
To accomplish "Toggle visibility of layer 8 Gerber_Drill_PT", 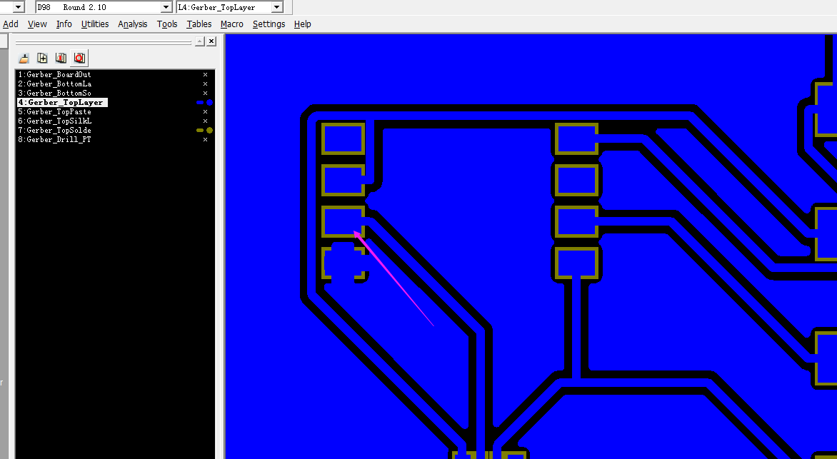I will point(205,140).
